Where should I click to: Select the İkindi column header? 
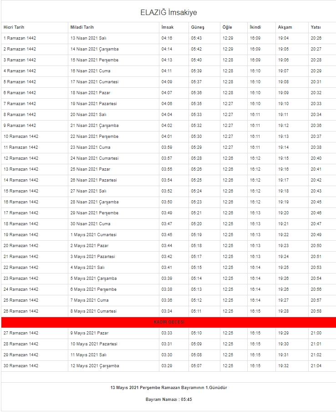click(255, 27)
